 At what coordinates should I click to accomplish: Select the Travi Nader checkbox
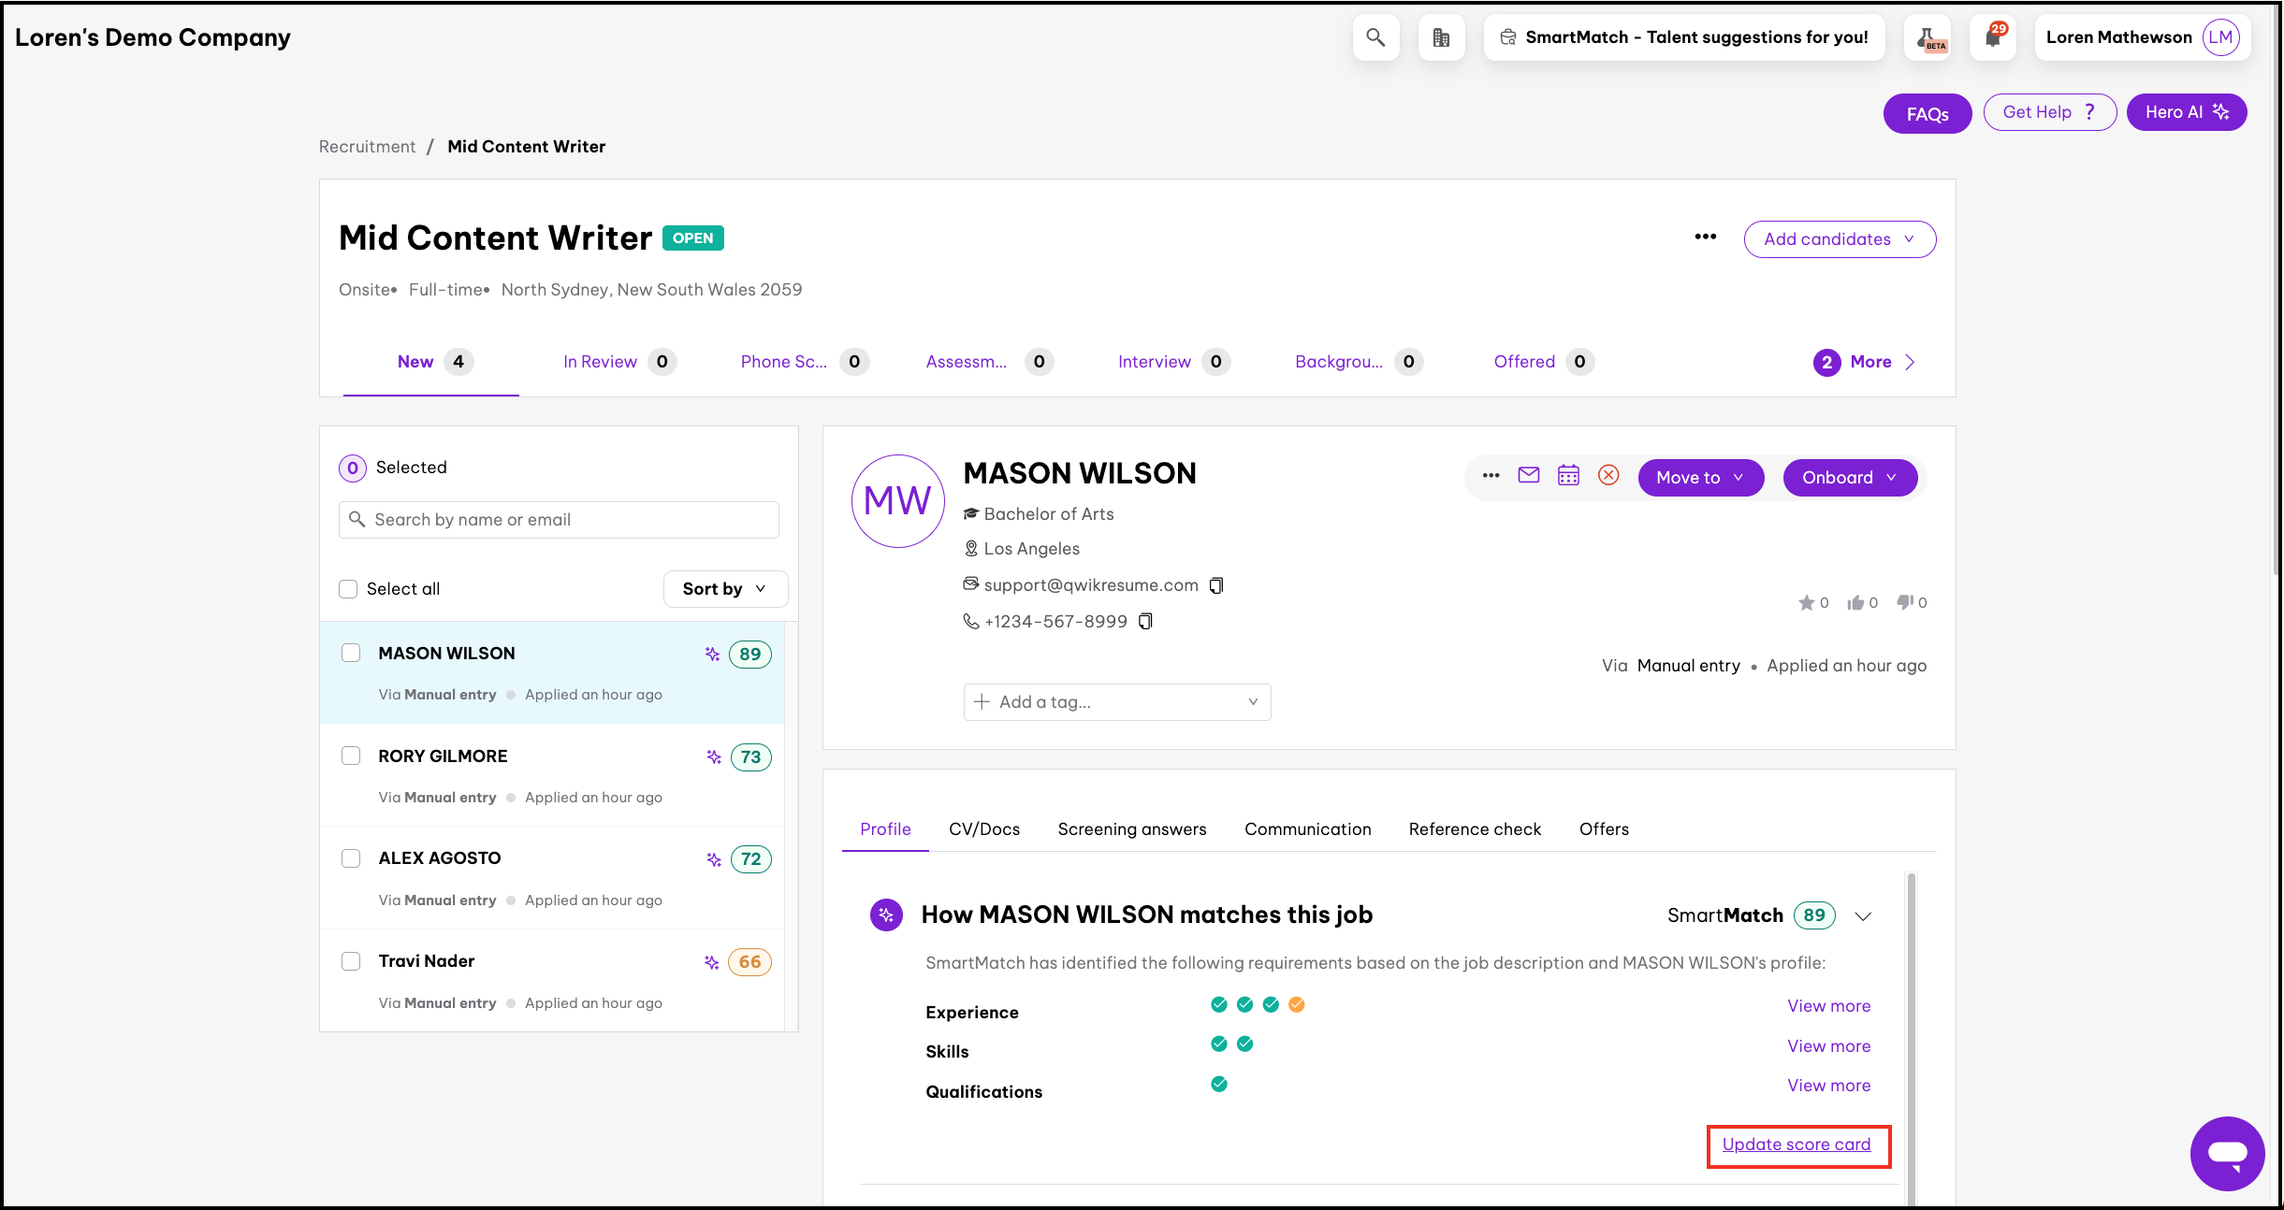tap(351, 961)
